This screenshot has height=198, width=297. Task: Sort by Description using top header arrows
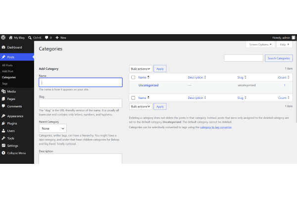pos(205,77)
